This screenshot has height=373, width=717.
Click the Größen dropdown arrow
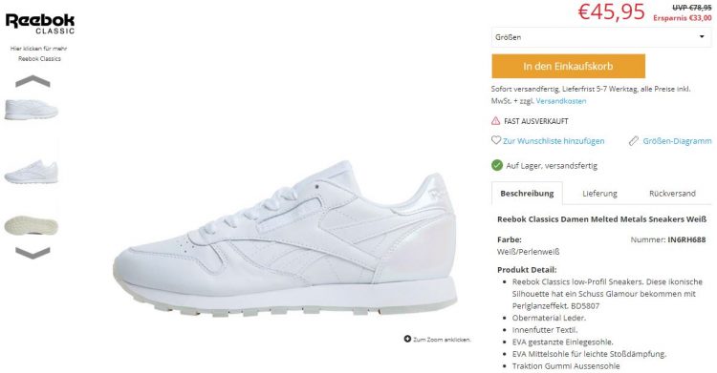[x=702, y=36]
